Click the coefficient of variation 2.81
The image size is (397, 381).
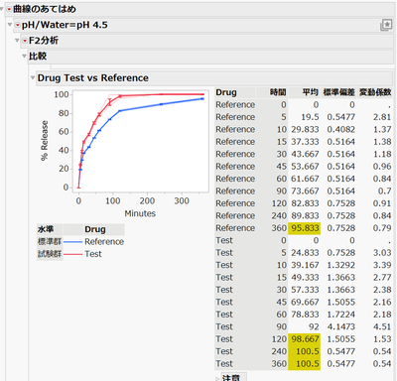tap(382, 117)
